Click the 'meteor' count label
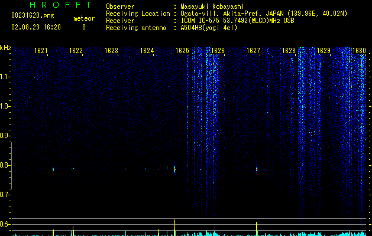Screen dimensions: 372x236 point(84,18)
